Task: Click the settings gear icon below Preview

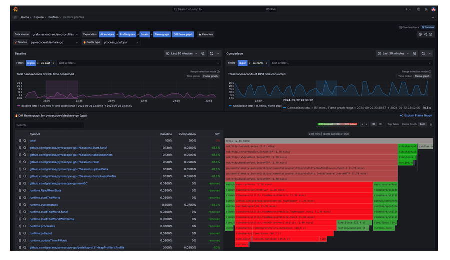Action: (420, 34)
